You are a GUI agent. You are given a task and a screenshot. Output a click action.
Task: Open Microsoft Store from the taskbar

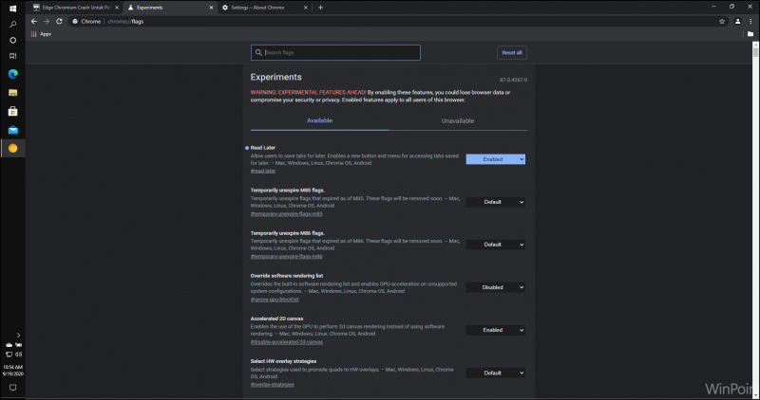12,111
